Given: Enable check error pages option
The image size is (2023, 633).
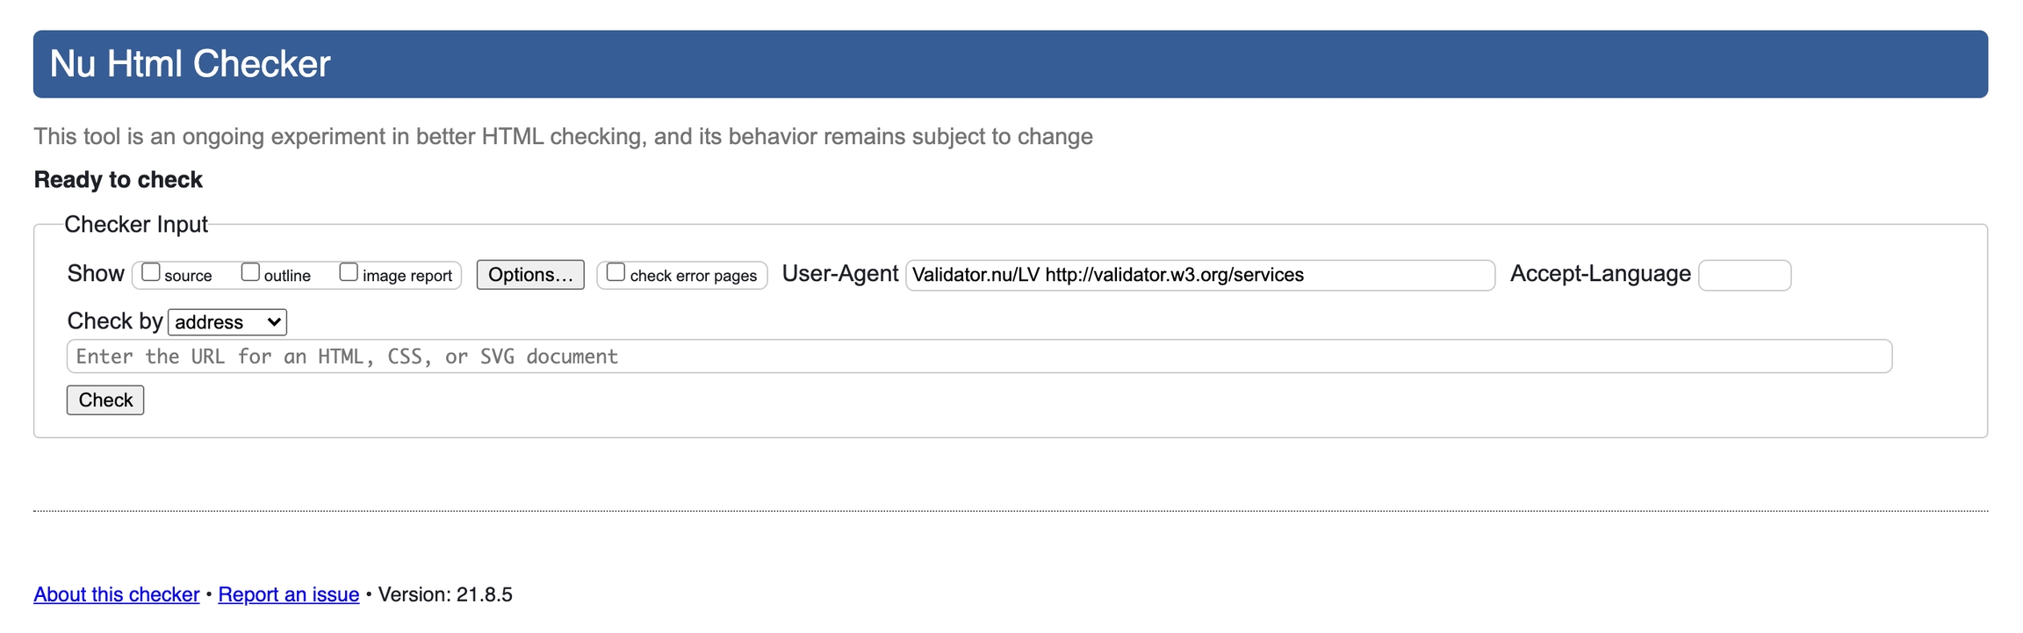Looking at the screenshot, I should click(x=616, y=273).
